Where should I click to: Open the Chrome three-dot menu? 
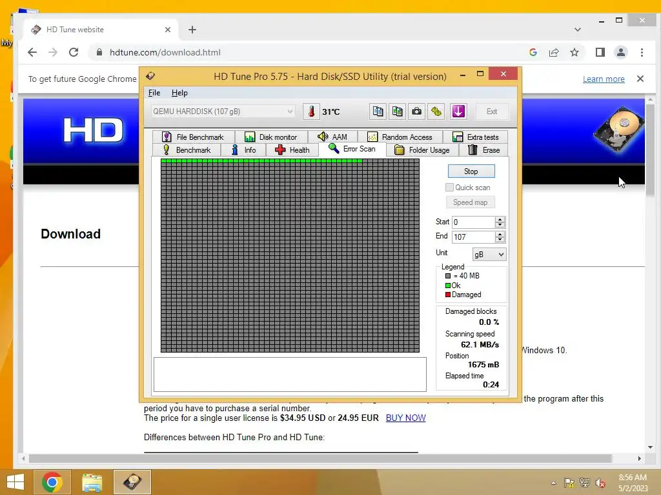(642, 52)
